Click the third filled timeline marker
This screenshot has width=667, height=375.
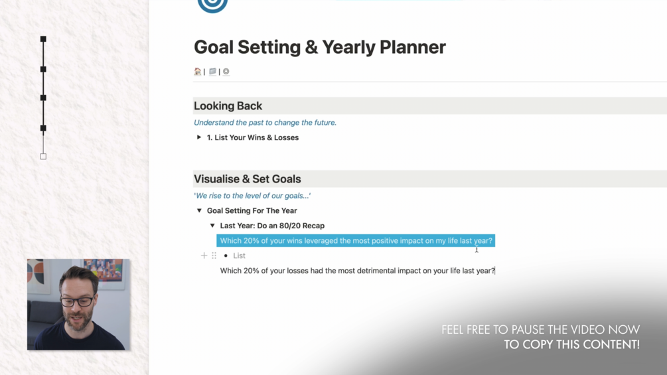pyautogui.click(x=43, y=98)
